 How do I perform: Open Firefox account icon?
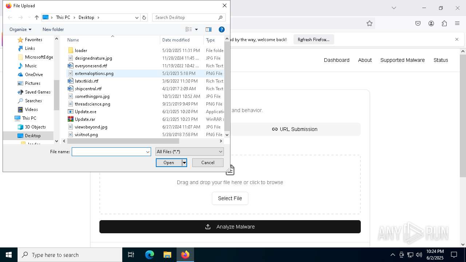[431, 23]
